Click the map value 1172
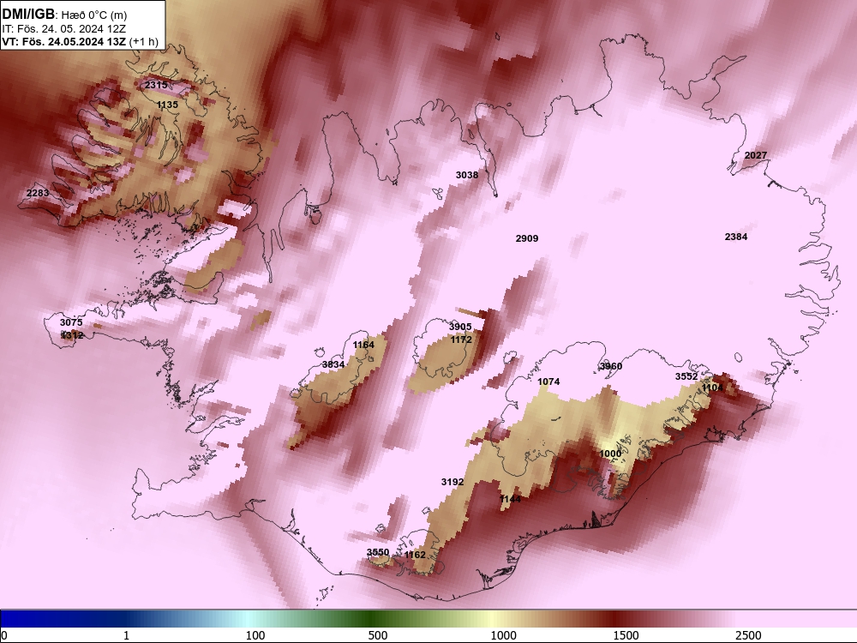The width and height of the screenshot is (857, 643). (461, 340)
